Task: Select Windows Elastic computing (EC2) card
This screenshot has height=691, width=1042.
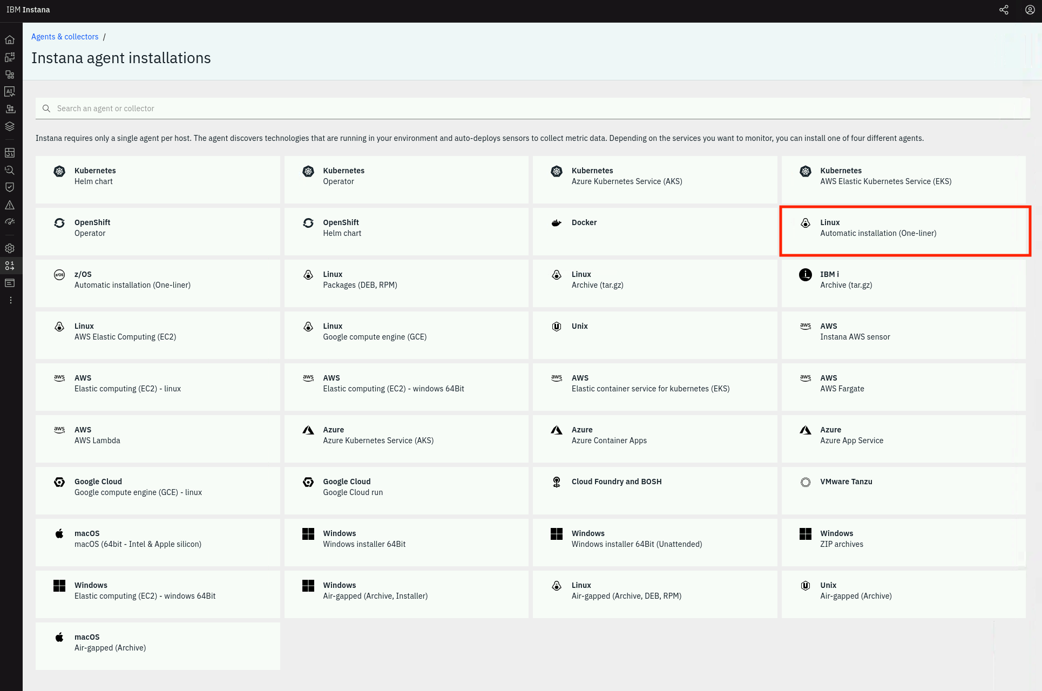Action: pos(158,594)
